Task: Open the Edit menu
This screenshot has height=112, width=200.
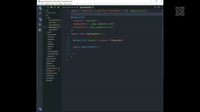Action: tap(42, 4)
